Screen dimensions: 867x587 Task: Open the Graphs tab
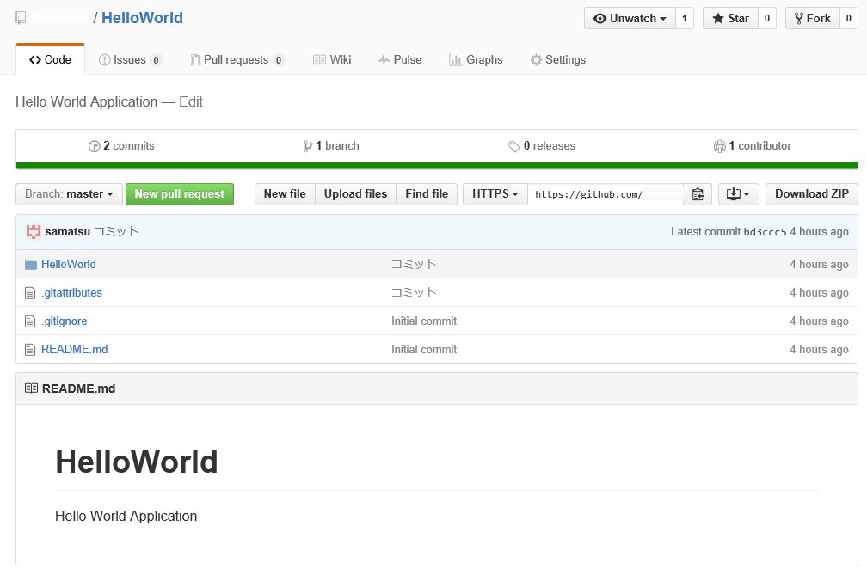[477, 59]
